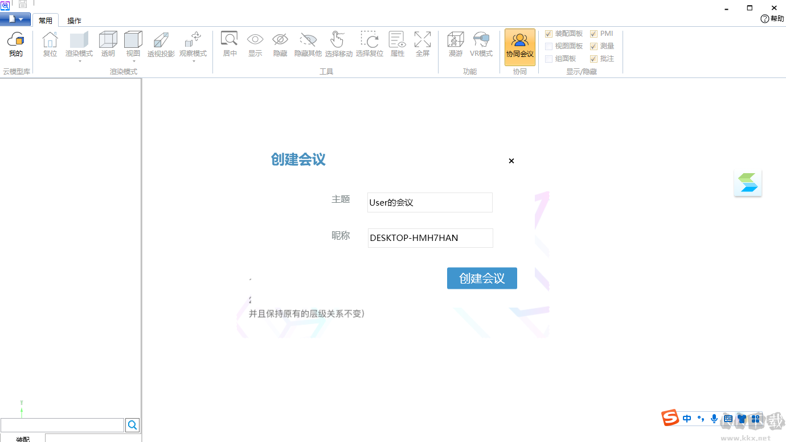786x442 pixels.
Task: Switch to the 操作 ribbon tab
Action: tap(74, 20)
